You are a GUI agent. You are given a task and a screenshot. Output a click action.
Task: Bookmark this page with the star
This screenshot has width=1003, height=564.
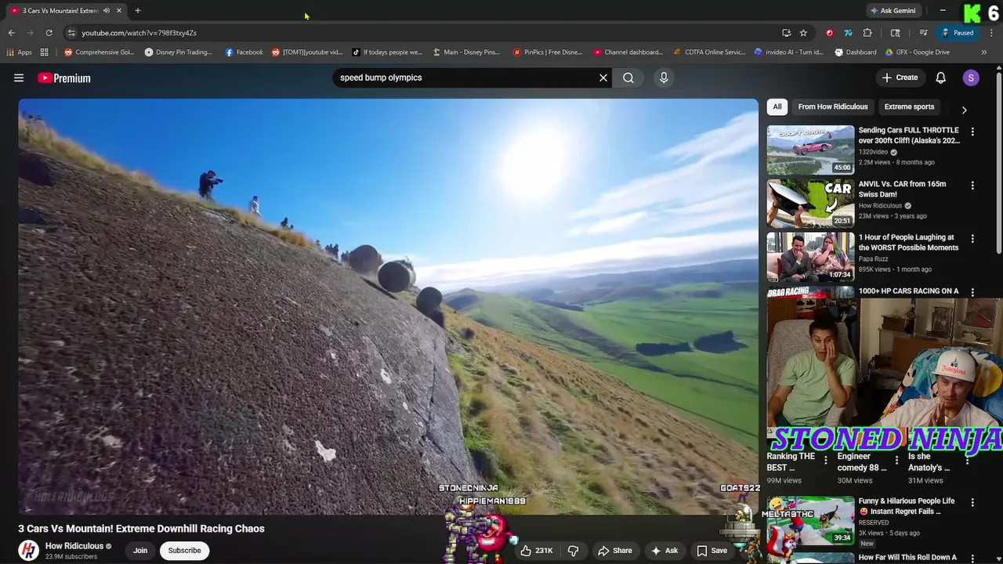(x=803, y=33)
